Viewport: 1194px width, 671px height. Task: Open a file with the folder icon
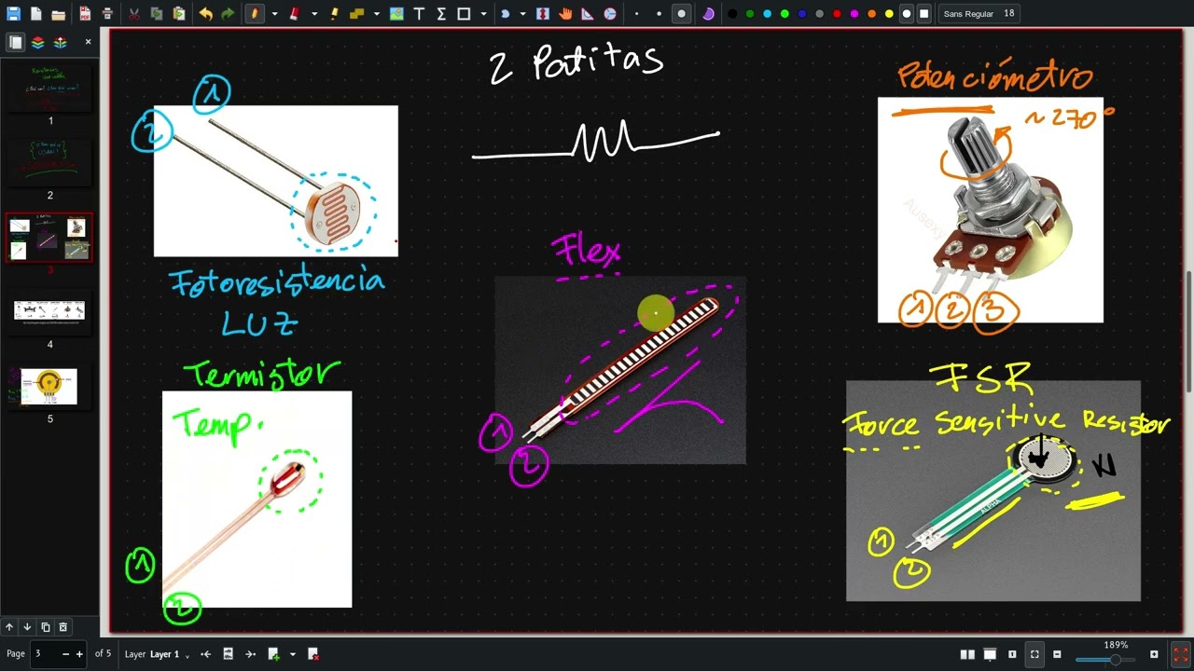point(58,14)
